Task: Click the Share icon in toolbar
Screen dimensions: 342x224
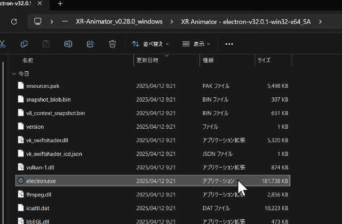Action: [x=90, y=44]
